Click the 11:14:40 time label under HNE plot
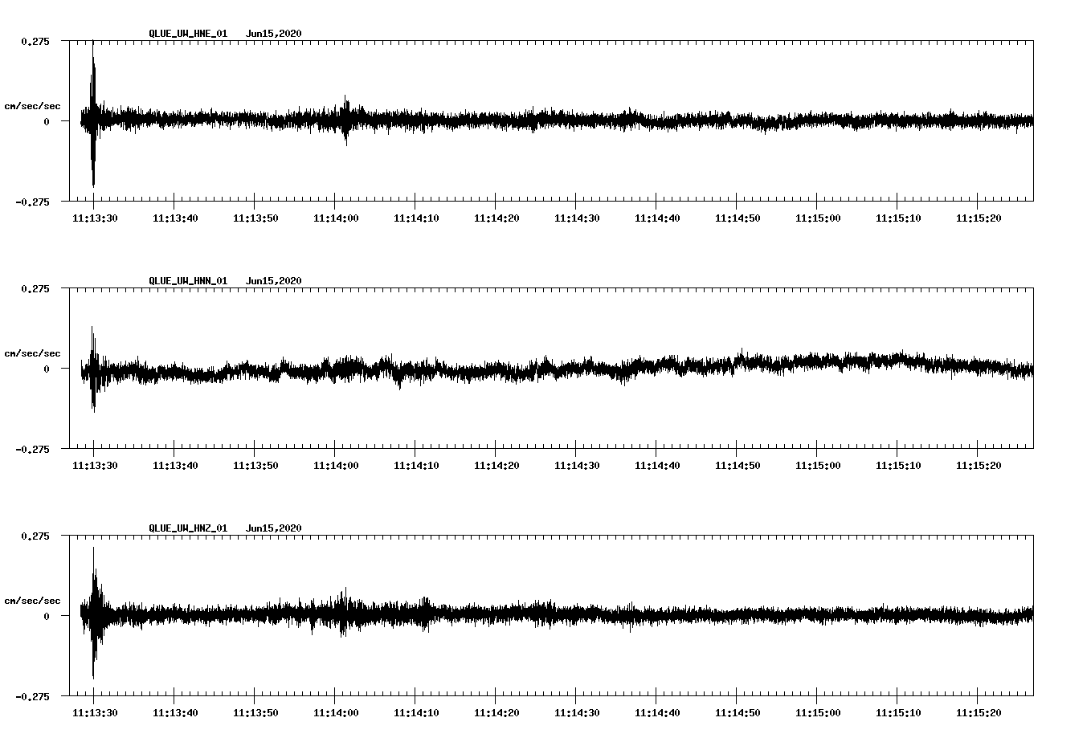The width and height of the screenshot is (1091, 742). click(x=657, y=218)
